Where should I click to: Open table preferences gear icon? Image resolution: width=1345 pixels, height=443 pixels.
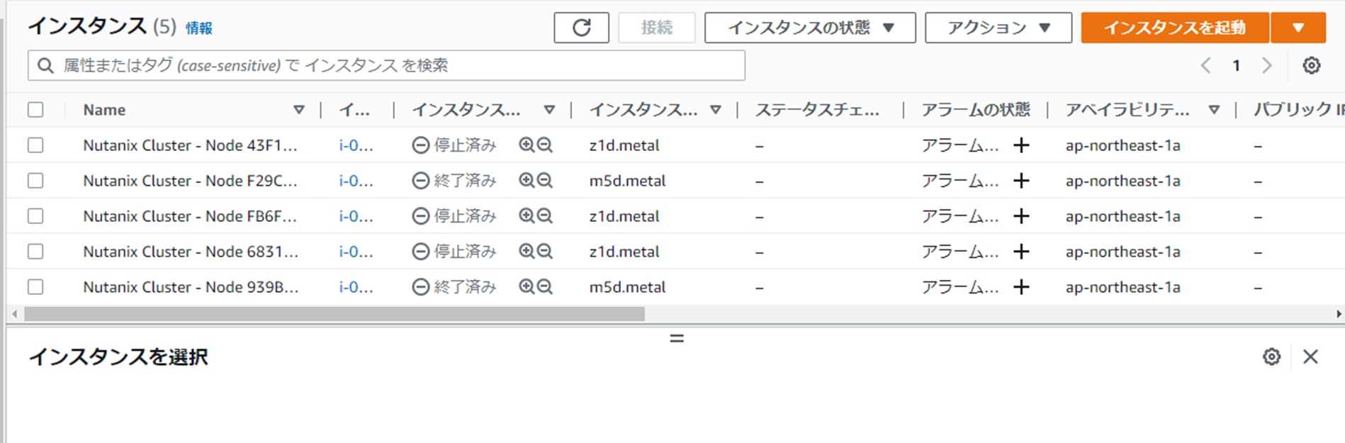(x=1312, y=66)
